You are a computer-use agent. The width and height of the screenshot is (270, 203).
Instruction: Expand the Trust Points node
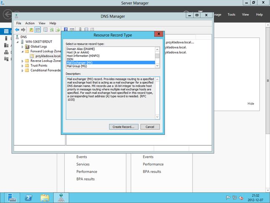pyautogui.click(x=23, y=66)
